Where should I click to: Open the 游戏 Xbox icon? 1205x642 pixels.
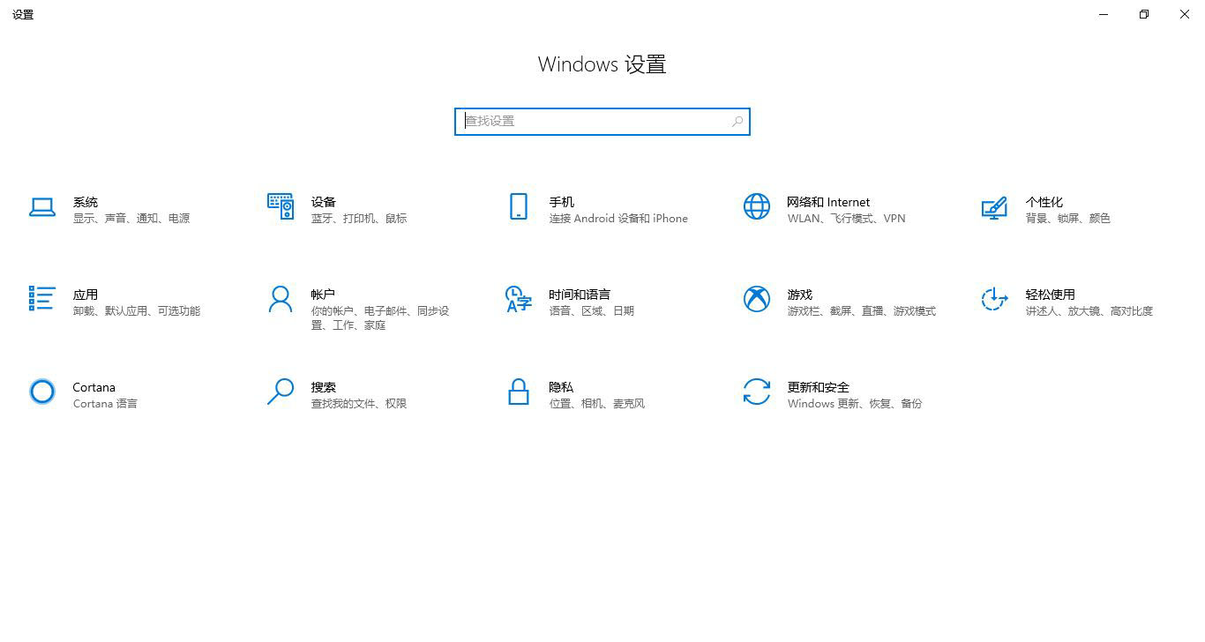(757, 299)
